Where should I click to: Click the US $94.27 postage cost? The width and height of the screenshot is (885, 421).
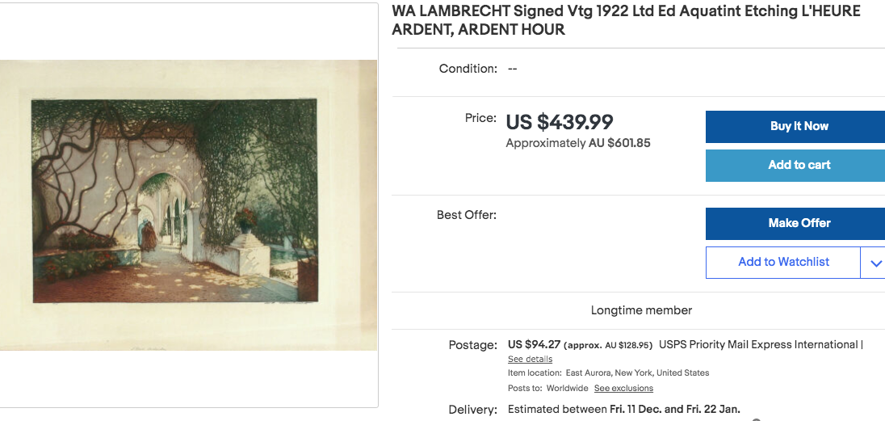(534, 345)
